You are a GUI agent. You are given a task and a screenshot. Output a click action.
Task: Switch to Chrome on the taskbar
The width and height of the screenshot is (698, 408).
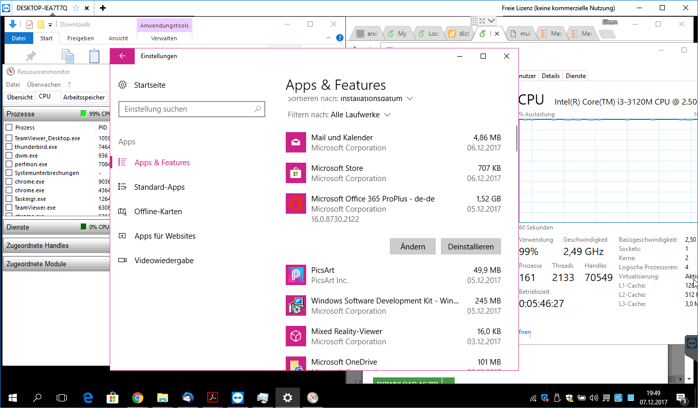pos(137,398)
